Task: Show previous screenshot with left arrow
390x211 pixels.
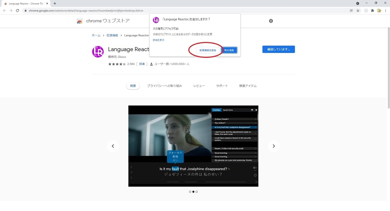Action: click(x=113, y=146)
